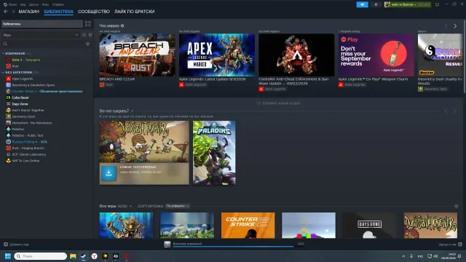Open the Windows Start menu
Image resolution: width=466 pixels, height=262 pixels.
pos(8,256)
